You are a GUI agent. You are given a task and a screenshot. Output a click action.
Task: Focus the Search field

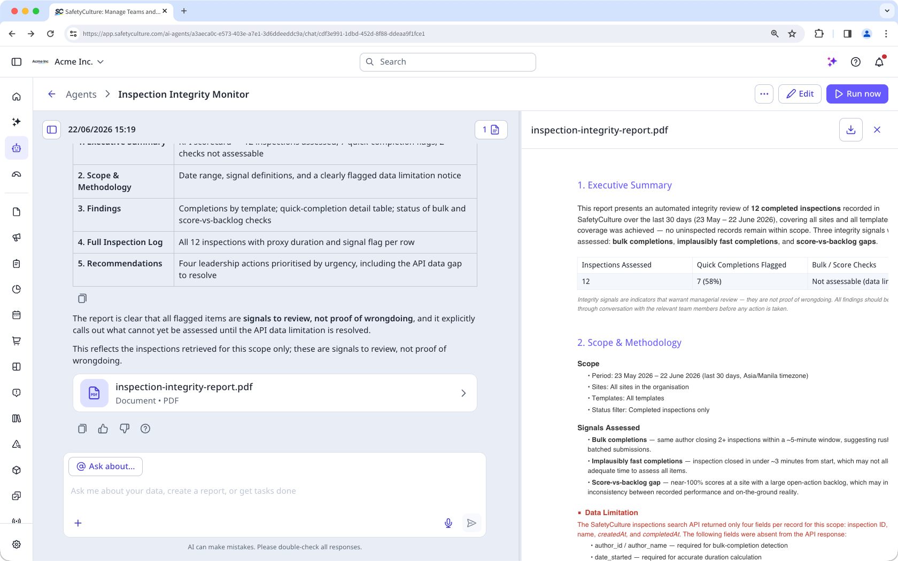coord(448,62)
